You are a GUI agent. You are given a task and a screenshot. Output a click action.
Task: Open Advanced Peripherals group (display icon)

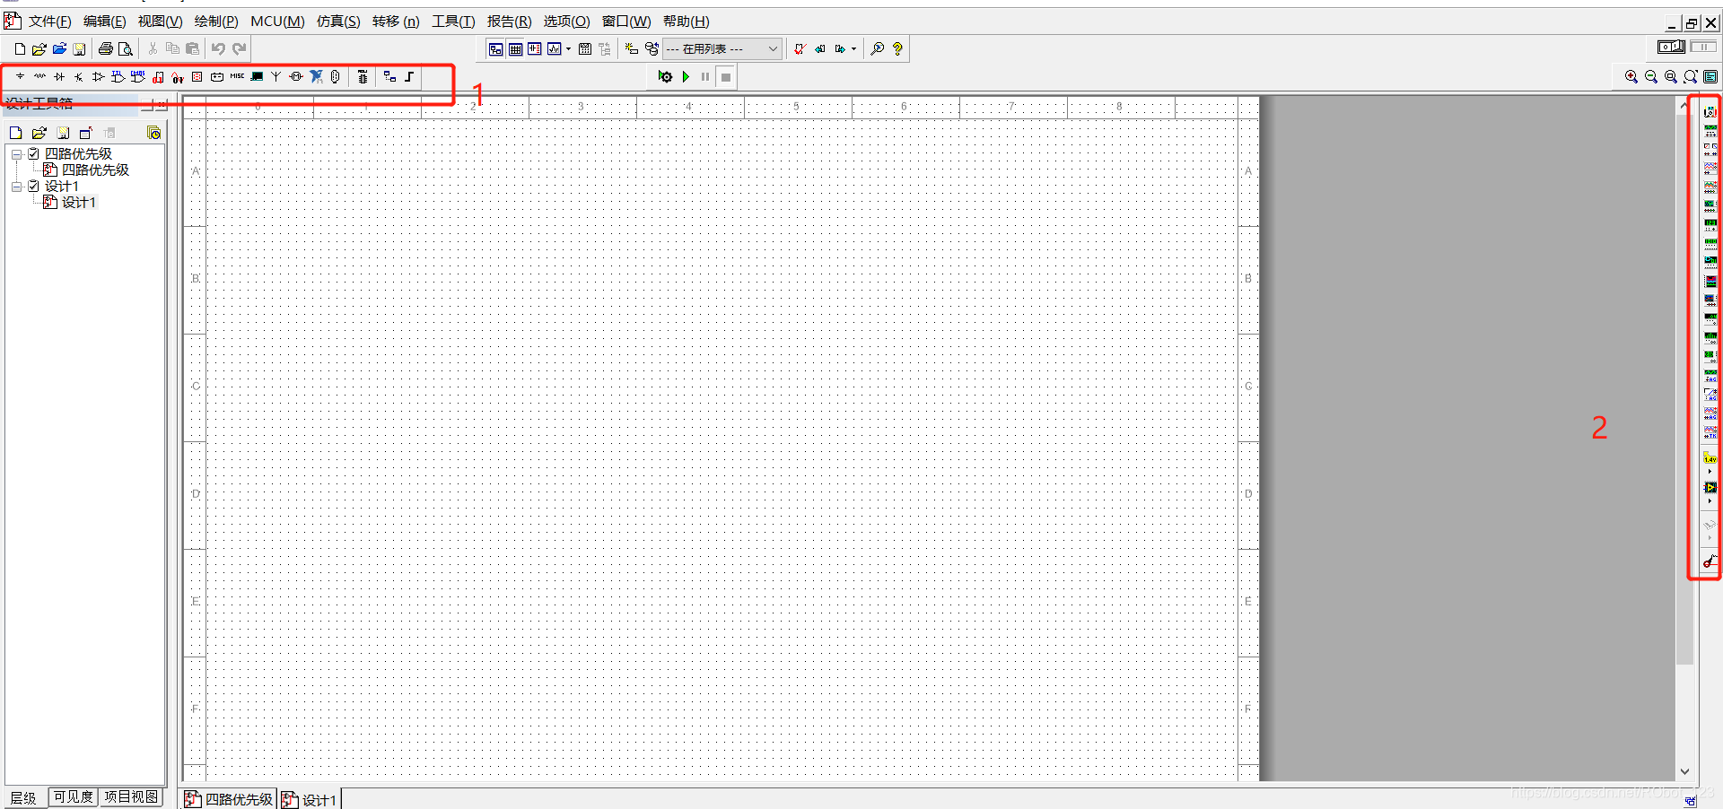pos(257,77)
